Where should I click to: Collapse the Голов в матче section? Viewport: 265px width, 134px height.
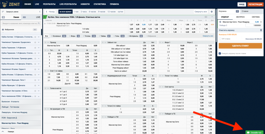[48, 88]
